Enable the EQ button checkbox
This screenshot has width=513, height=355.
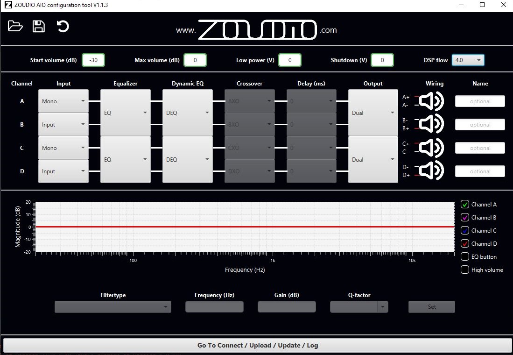click(x=464, y=257)
